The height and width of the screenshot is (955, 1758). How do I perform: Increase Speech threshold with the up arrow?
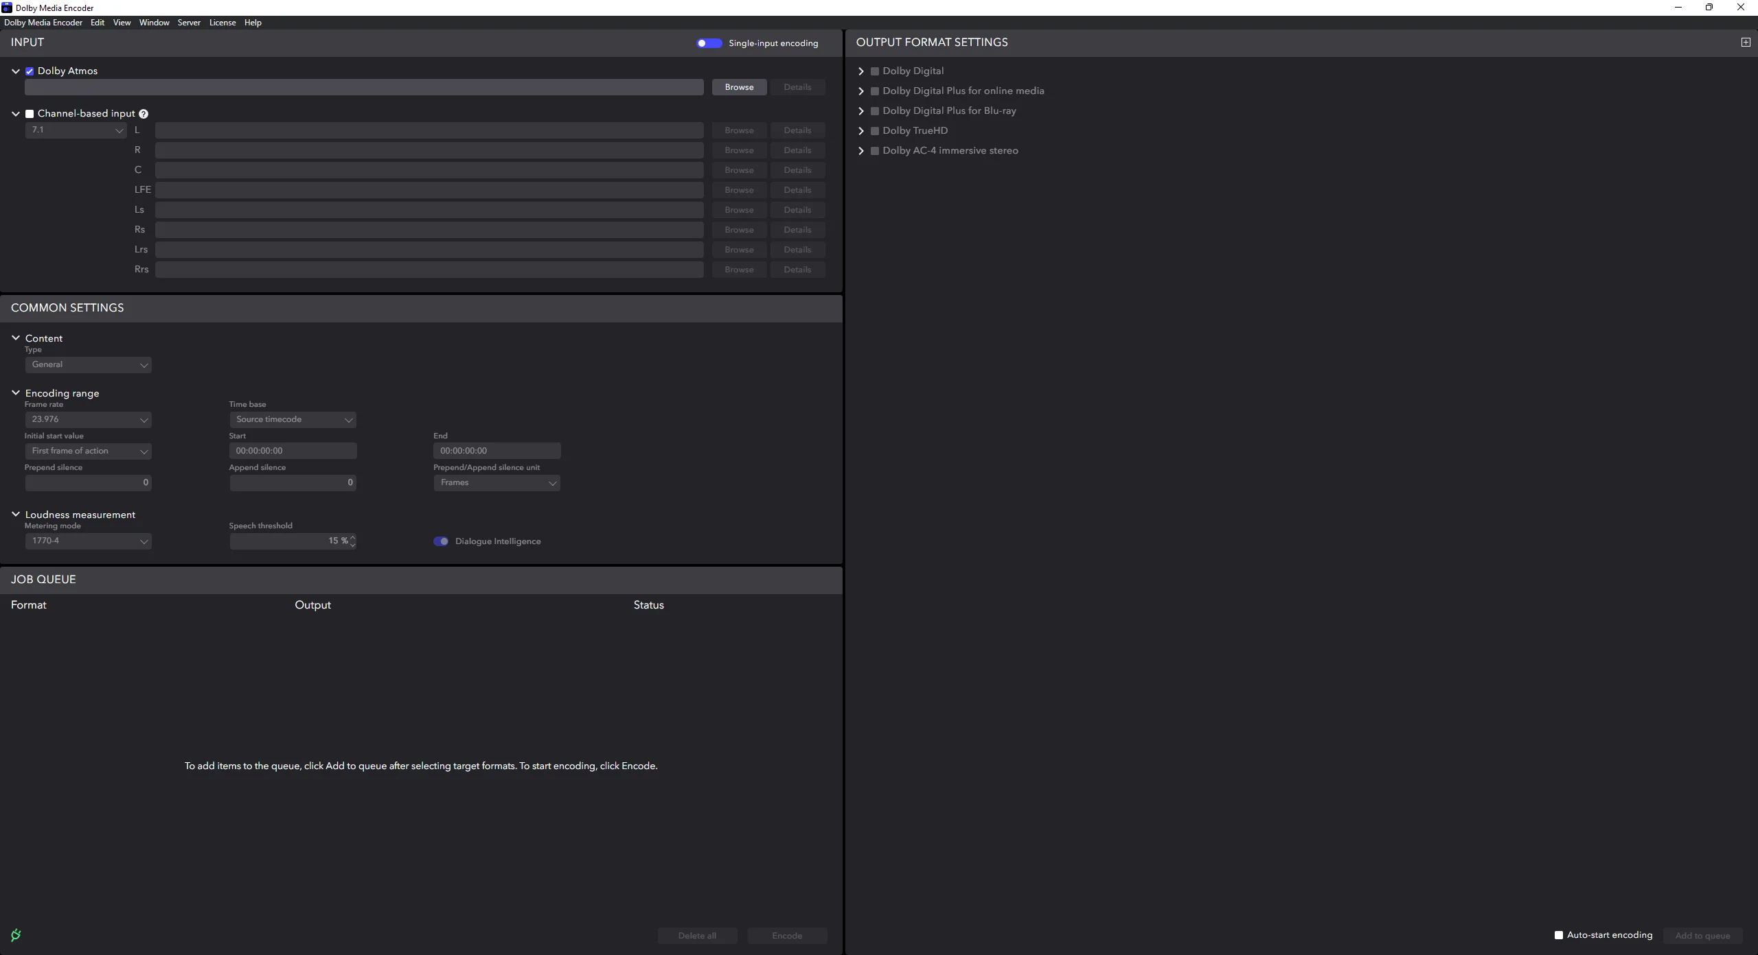(x=353, y=537)
